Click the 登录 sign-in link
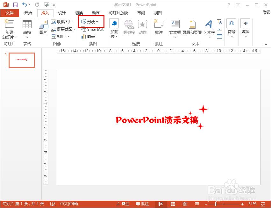The width and height of the screenshot is (271, 208). tap(267, 12)
